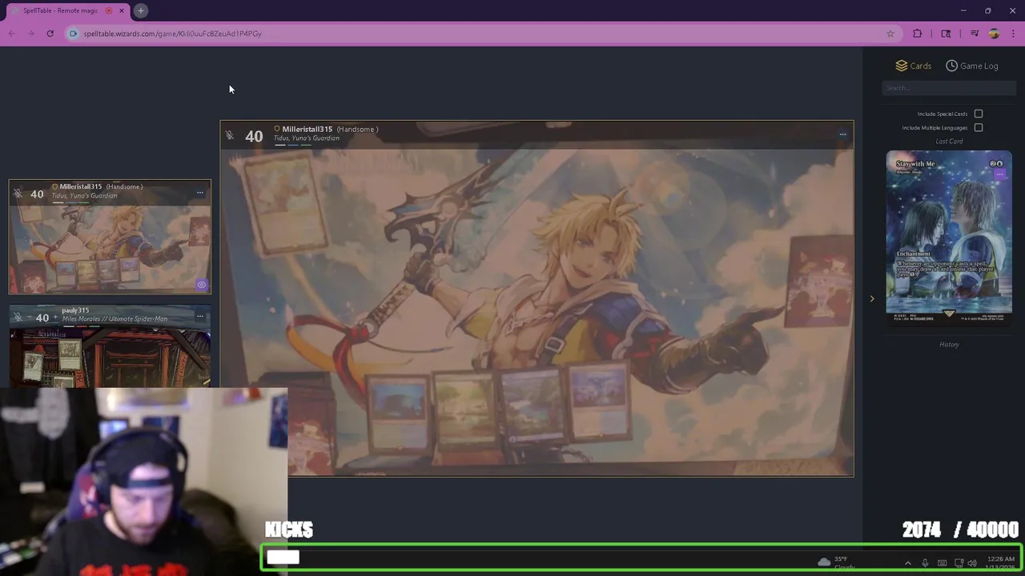The height and width of the screenshot is (576, 1025).
Task: Go back in browser history
Action: 12,34
